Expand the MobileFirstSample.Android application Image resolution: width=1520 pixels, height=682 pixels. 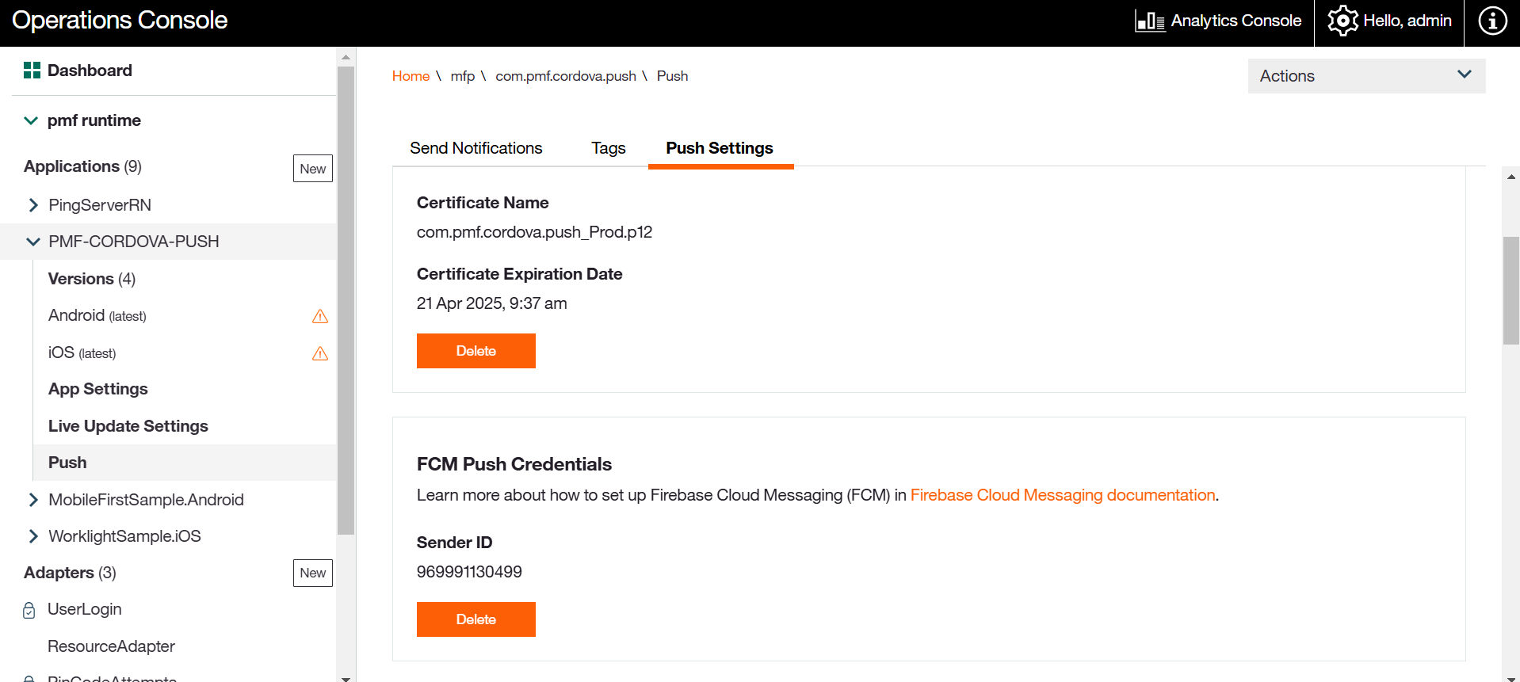point(33,500)
